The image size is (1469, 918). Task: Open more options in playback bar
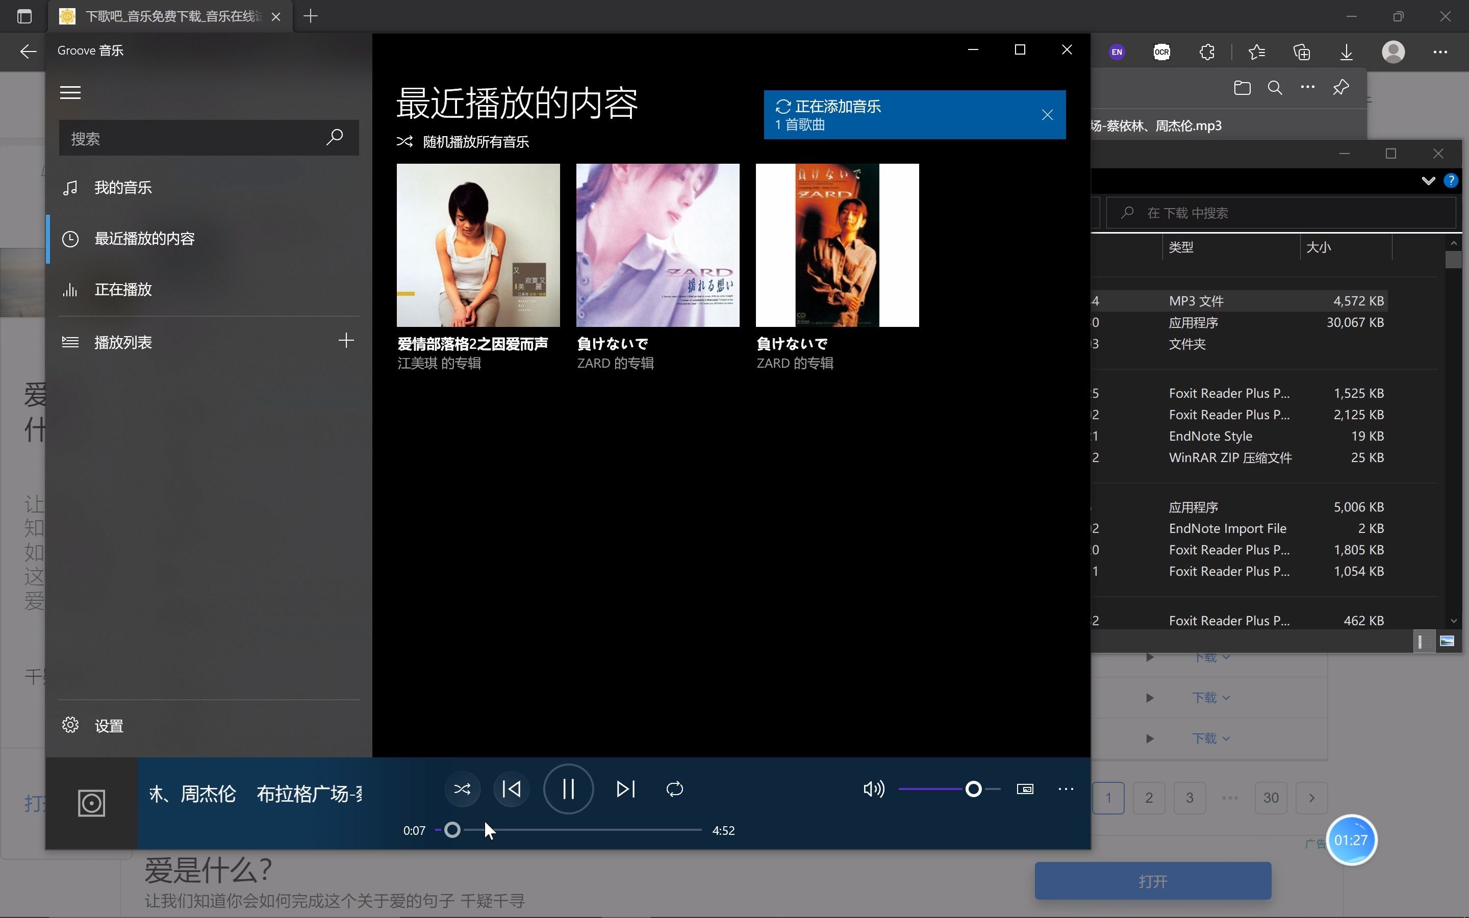click(x=1066, y=789)
